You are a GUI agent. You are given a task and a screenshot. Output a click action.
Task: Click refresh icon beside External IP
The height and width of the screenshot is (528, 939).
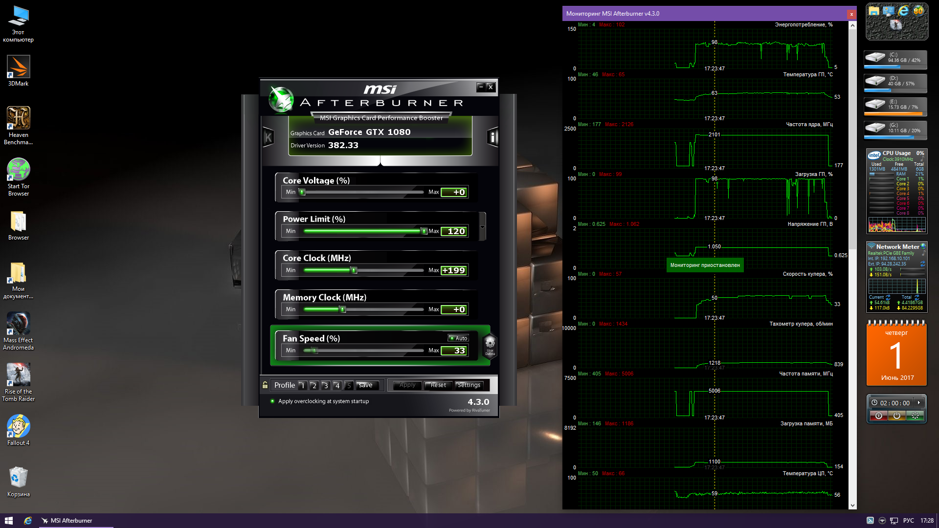click(923, 264)
